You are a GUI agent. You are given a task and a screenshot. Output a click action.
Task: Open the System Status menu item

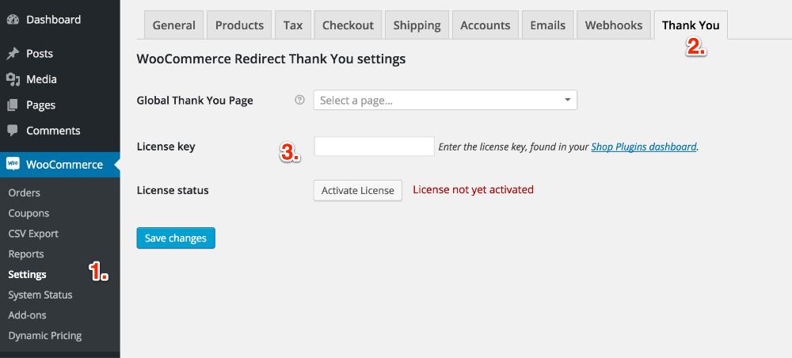coord(40,295)
